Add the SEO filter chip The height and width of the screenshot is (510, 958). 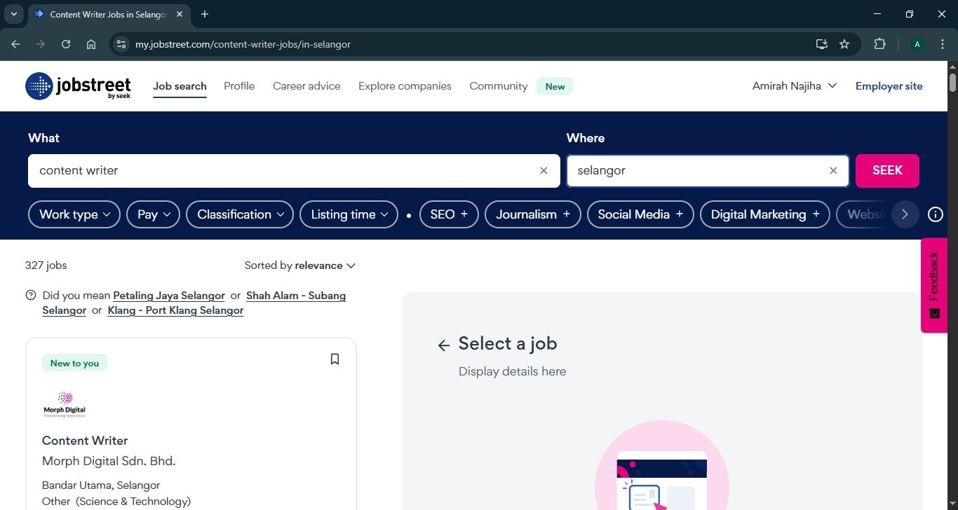[448, 214]
